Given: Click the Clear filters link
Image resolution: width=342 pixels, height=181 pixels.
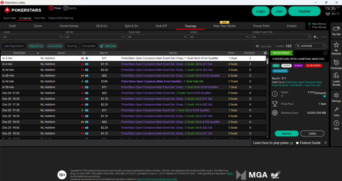Looking at the screenshot, I should [x=324, y=37].
